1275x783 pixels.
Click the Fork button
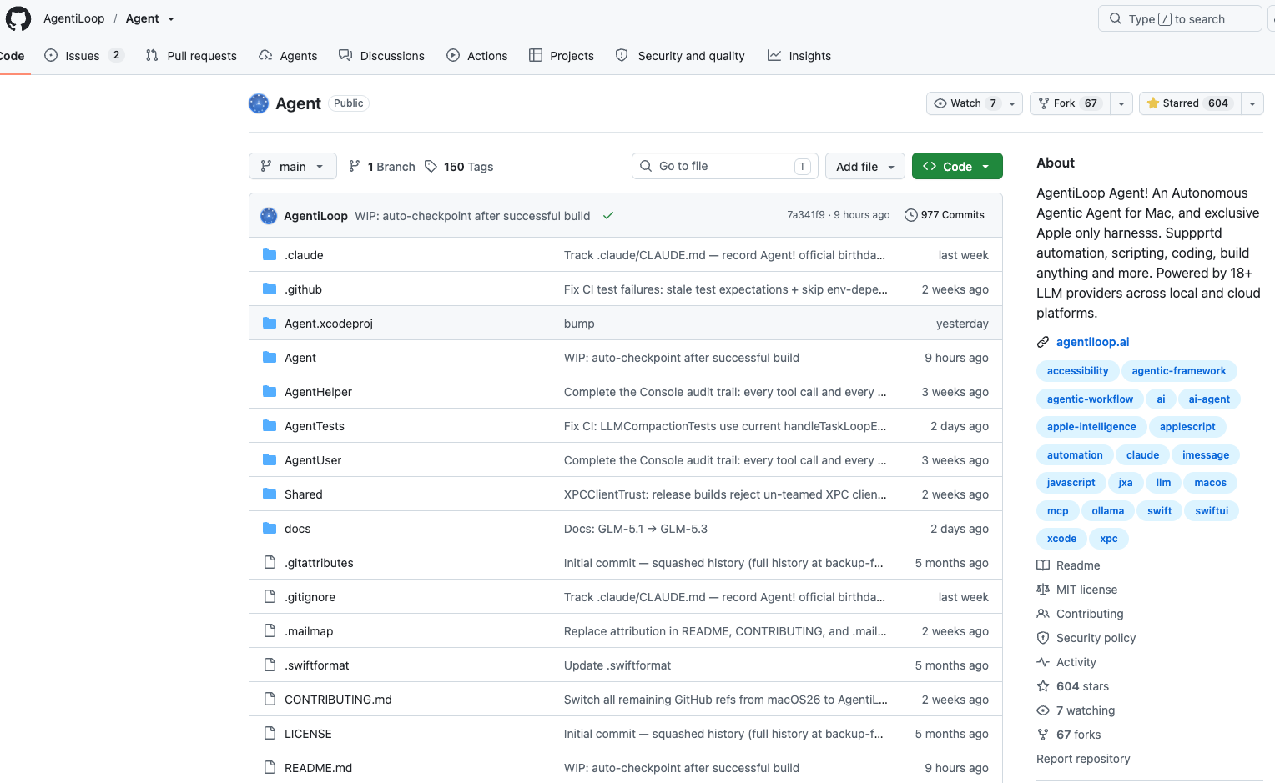1070,103
